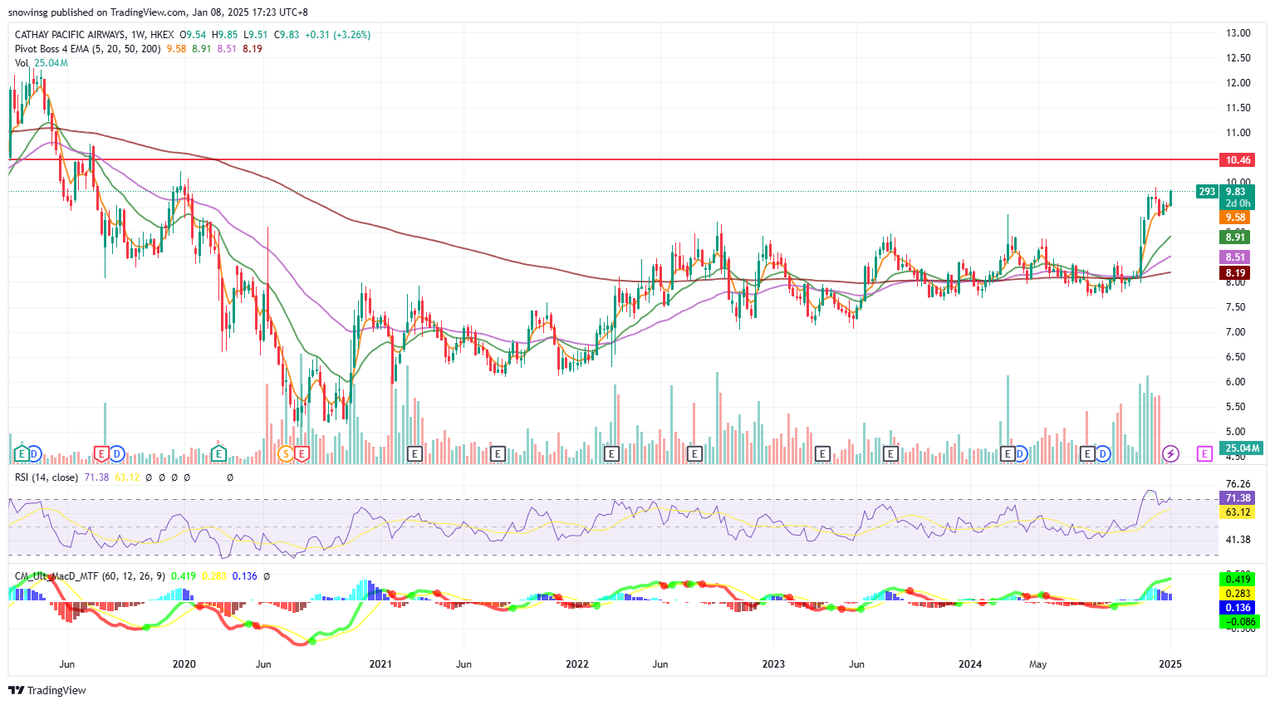Click the 2d 0h bar countdown label
Viewport: 1275px width, 705px height.
(1237, 203)
